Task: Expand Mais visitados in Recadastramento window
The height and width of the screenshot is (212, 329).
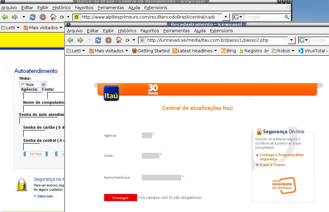Action: pyautogui.click(x=108, y=51)
